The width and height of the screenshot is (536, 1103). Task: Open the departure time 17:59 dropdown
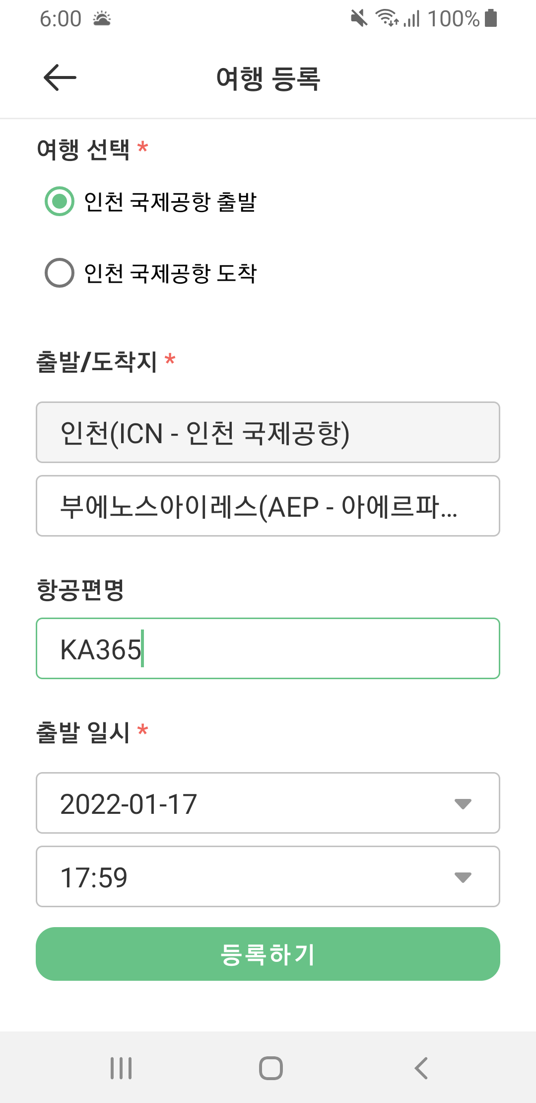click(x=268, y=876)
